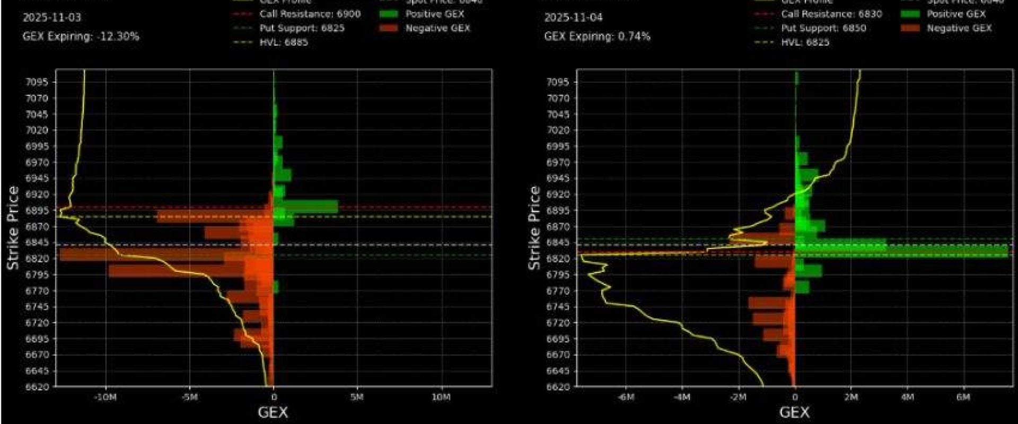
Task: Click the red Negative GEX swatch in right legend
Action: click(x=911, y=28)
